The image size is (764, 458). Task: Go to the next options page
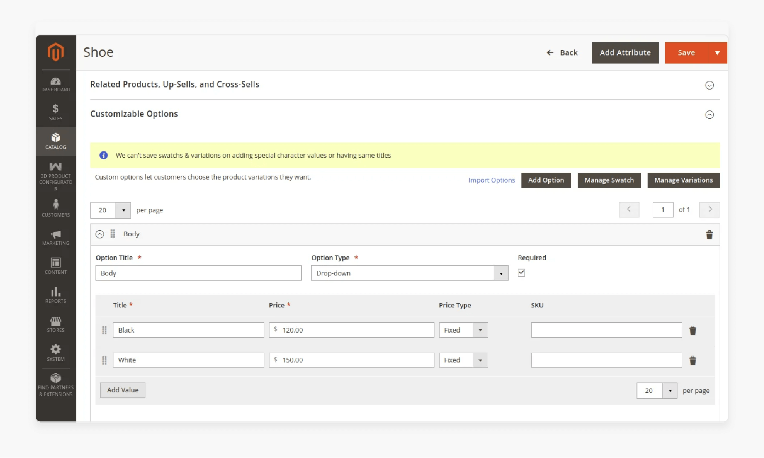[709, 209]
